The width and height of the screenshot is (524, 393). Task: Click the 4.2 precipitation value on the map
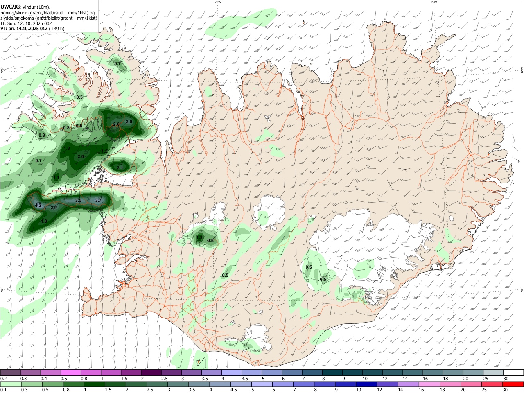[38, 205]
